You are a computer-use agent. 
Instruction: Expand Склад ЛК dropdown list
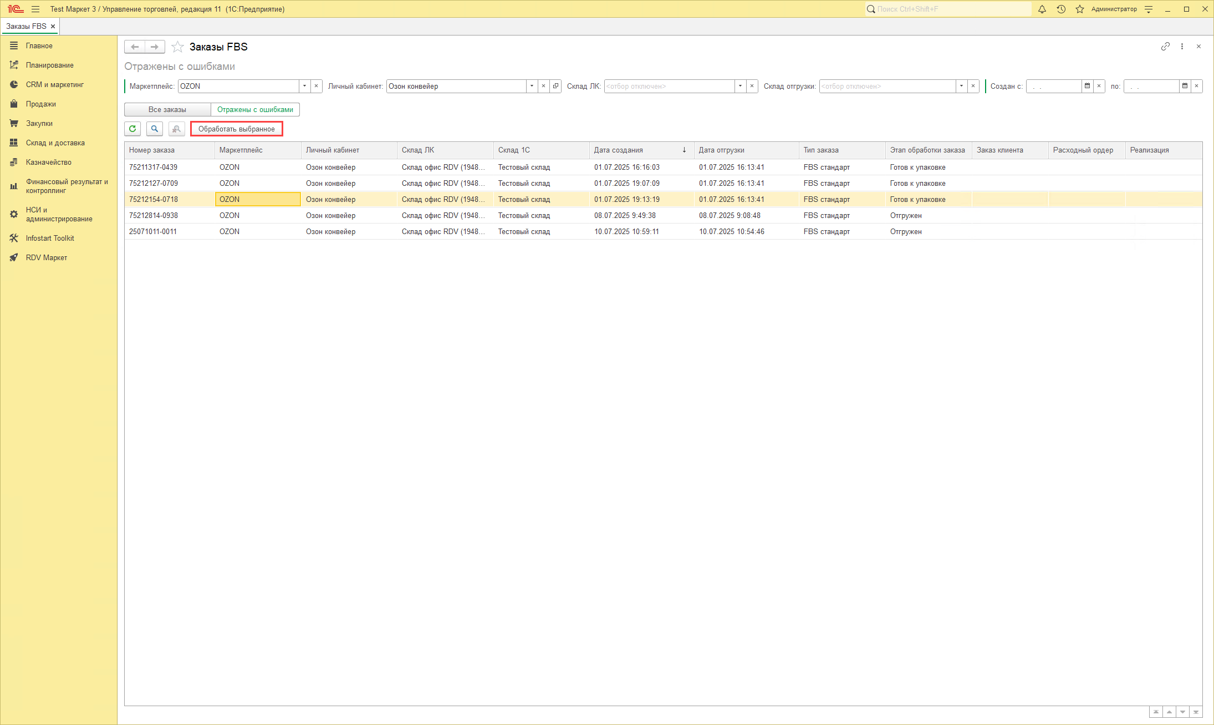(740, 86)
